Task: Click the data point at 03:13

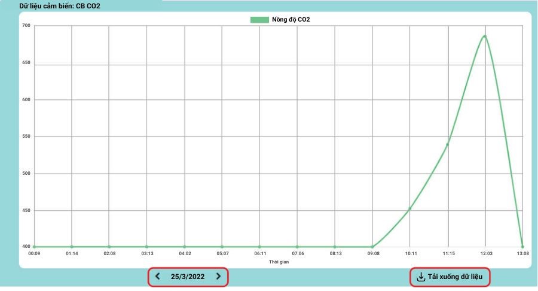Action: tap(146, 247)
